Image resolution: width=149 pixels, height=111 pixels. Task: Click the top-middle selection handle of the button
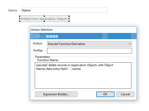pos(44,16)
